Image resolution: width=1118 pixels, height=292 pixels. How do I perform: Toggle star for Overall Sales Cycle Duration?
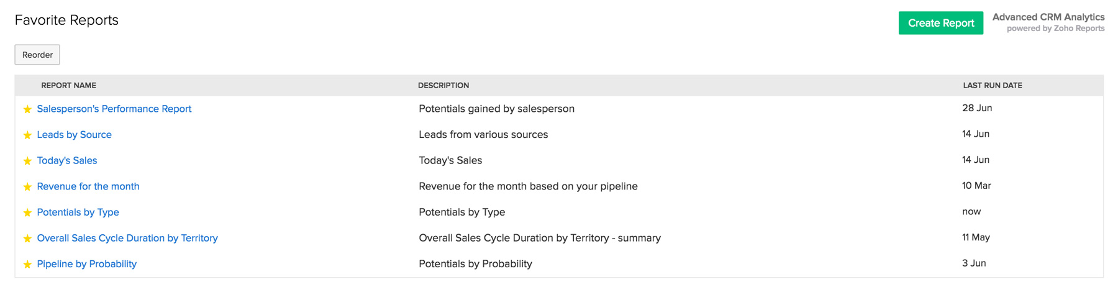[27, 239]
